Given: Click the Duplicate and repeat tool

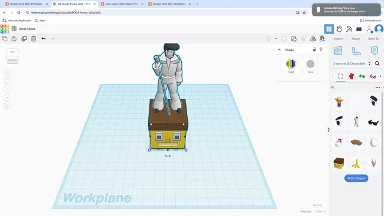Looking at the screenshot, I should tap(24, 38).
